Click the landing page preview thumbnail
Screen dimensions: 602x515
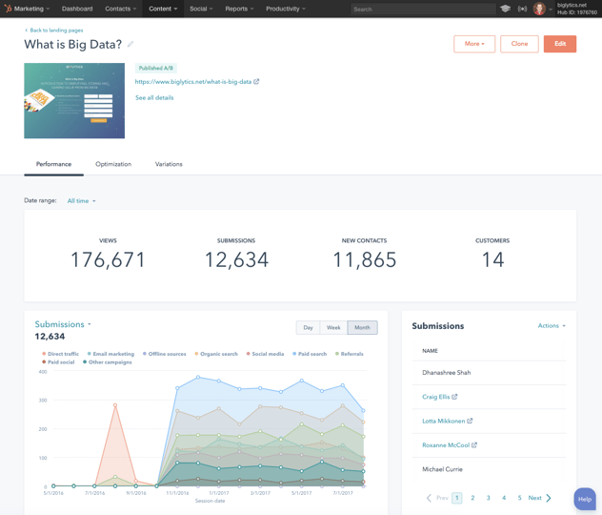coord(74,101)
